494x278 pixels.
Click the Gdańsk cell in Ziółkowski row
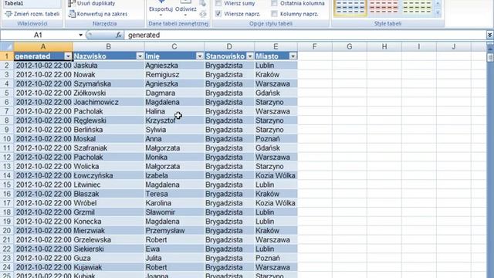pyautogui.click(x=276, y=93)
